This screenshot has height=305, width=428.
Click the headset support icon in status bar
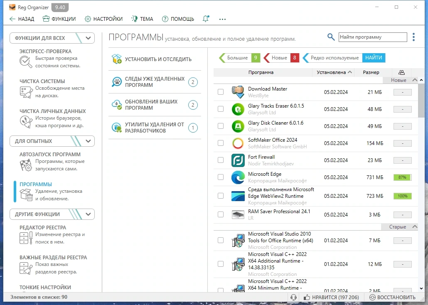pyautogui.click(x=294, y=297)
